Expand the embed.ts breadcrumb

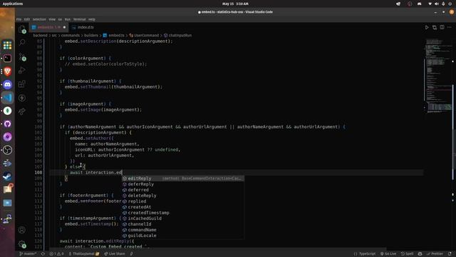pos(114,35)
